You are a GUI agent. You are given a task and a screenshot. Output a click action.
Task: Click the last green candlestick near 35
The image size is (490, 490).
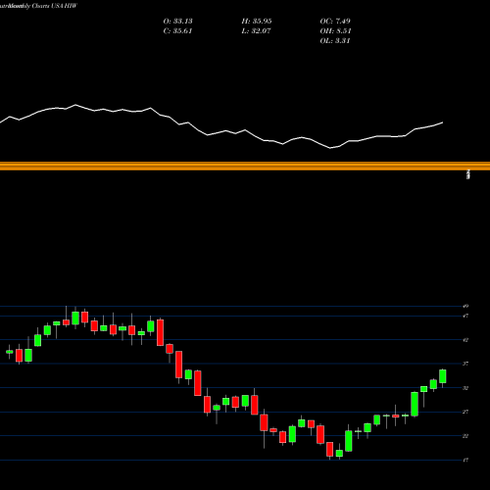coord(443,376)
